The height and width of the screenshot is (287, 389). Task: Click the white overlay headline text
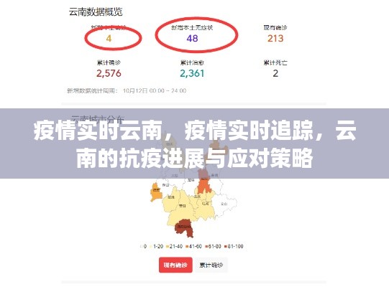tap(195, 144)
